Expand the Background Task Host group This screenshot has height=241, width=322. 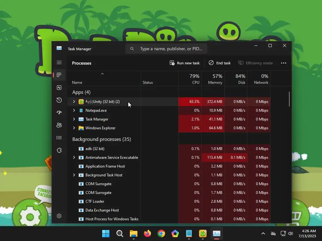(x=74, y=175)
